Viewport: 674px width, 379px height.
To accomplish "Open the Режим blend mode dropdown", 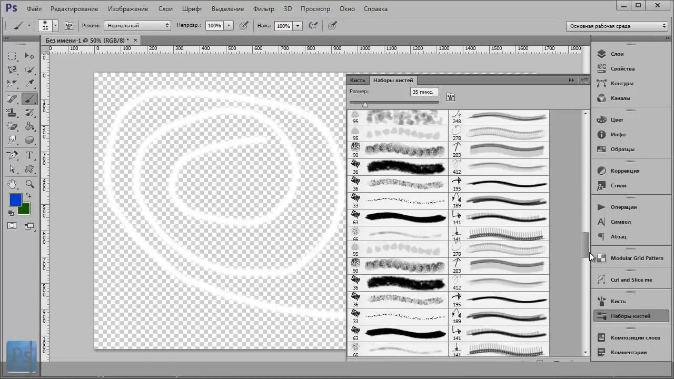I will pyautogui.click(x=137, y=25).
